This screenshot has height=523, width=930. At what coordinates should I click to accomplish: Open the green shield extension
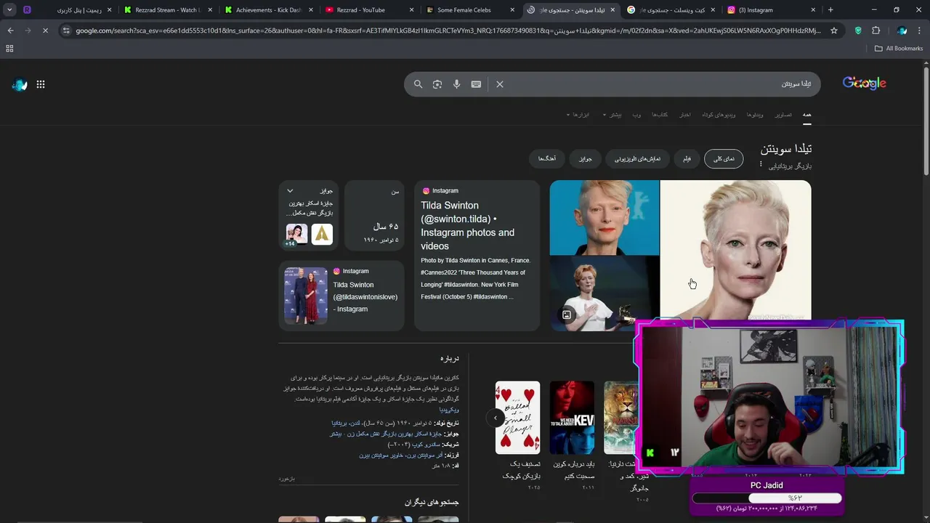858,31
